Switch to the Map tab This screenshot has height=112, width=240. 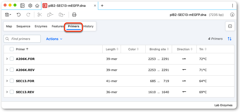click(x=9, y=26)
